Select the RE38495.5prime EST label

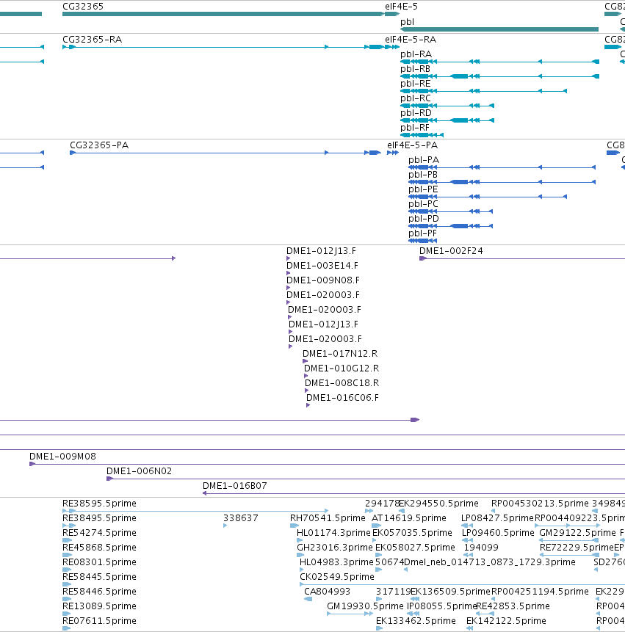click(x=99, y=518)
